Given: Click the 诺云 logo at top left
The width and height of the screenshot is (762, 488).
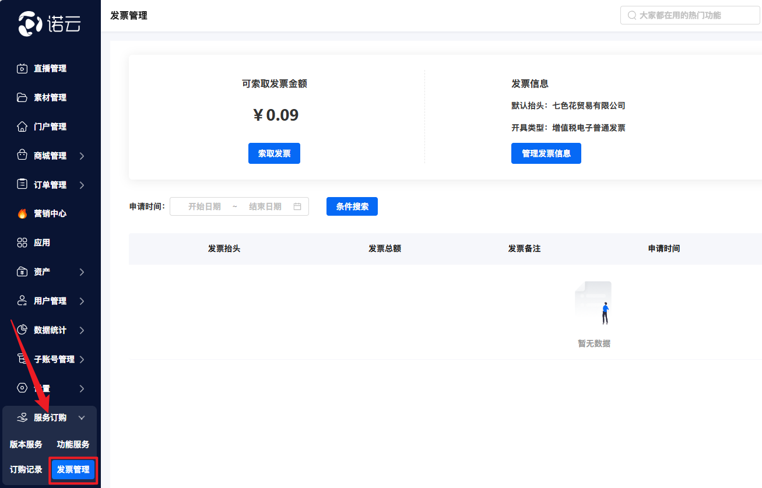Looking at the screenshot, I should coord(50,23).
